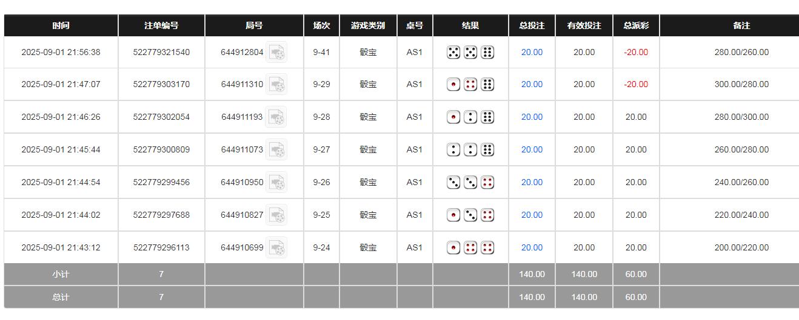Open total bet link for session 9-29
This screenshot has width=799, height=320.
point(532,85)
